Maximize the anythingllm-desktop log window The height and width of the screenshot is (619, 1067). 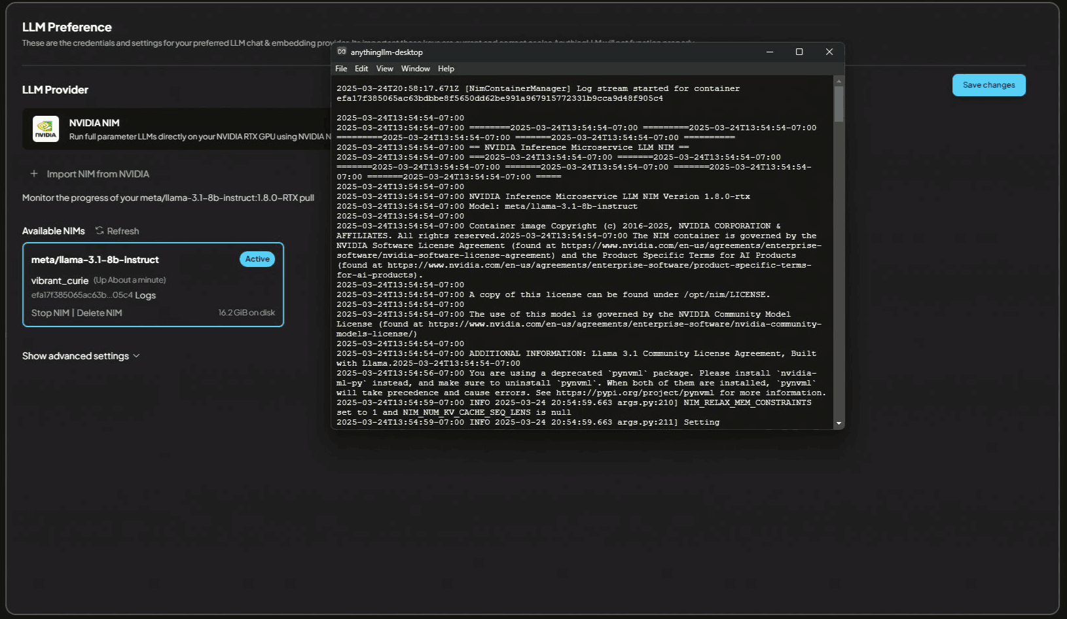click(x=799, y=52)
